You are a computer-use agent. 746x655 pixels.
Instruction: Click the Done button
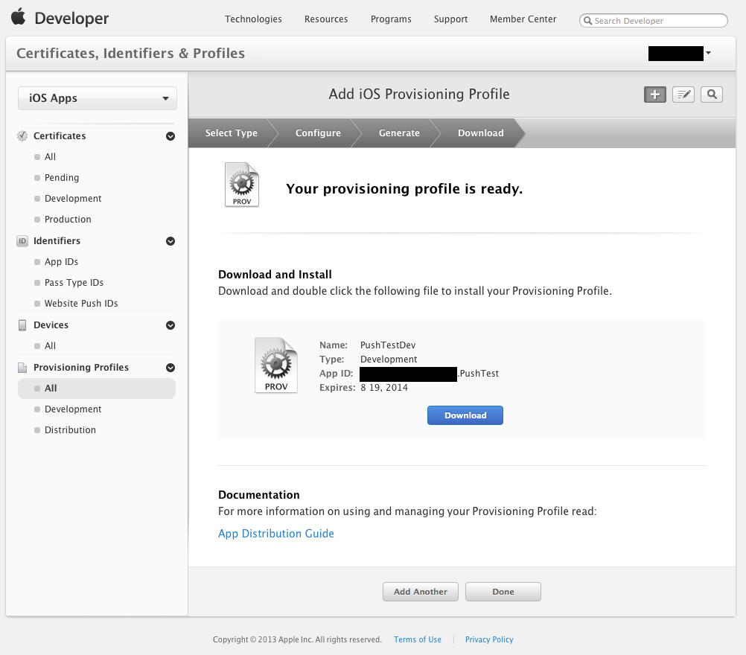point(503,592)
